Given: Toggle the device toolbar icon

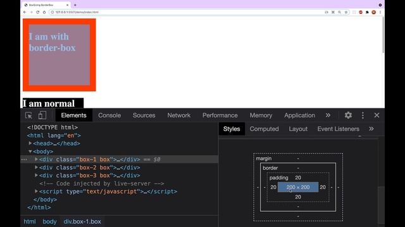Looking at the screenshot, I should tap(42, 115).
